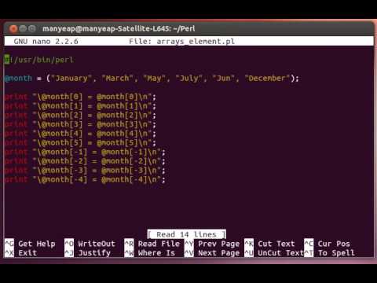Click the print line for @month[4]
Viewport: 377px width, 283px height.
(x=80, y=134)
